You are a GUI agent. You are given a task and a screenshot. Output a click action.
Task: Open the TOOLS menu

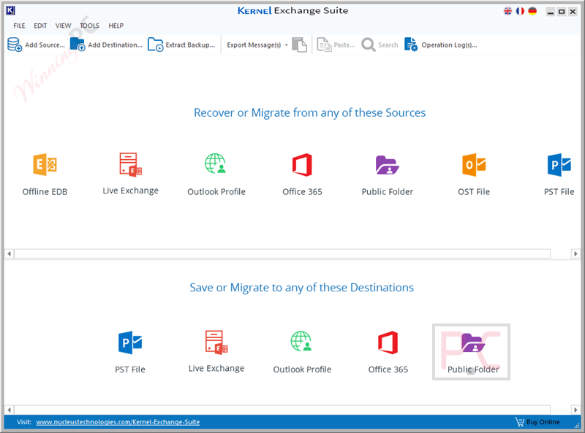tap(89, 26)
